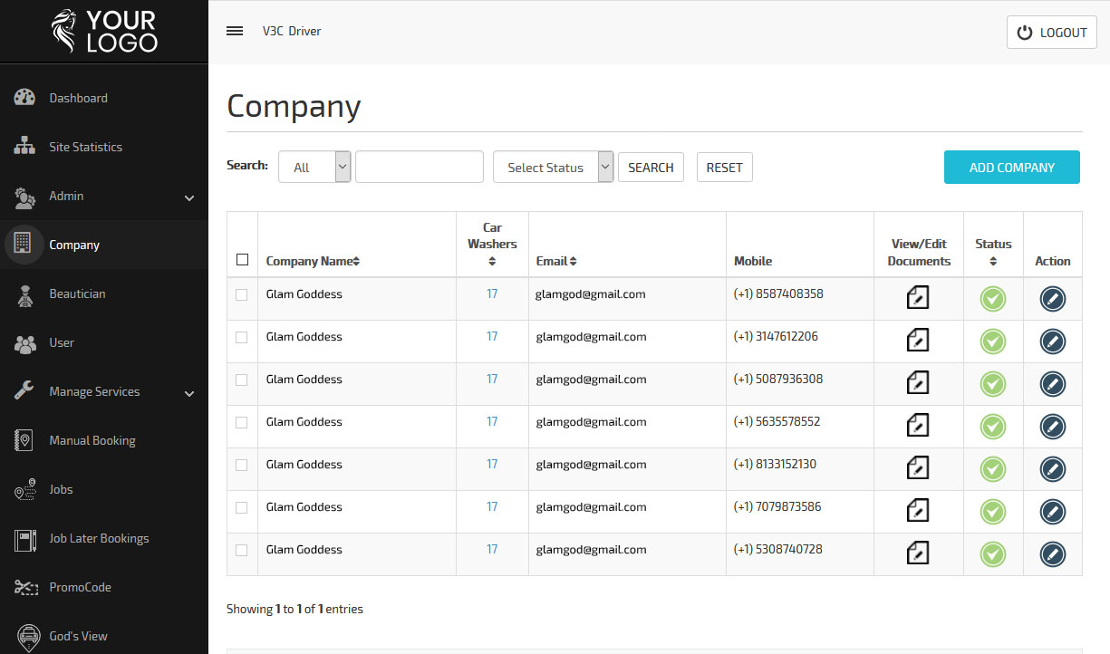Edit the company with mobile 5087936308

coord(1053,384)
